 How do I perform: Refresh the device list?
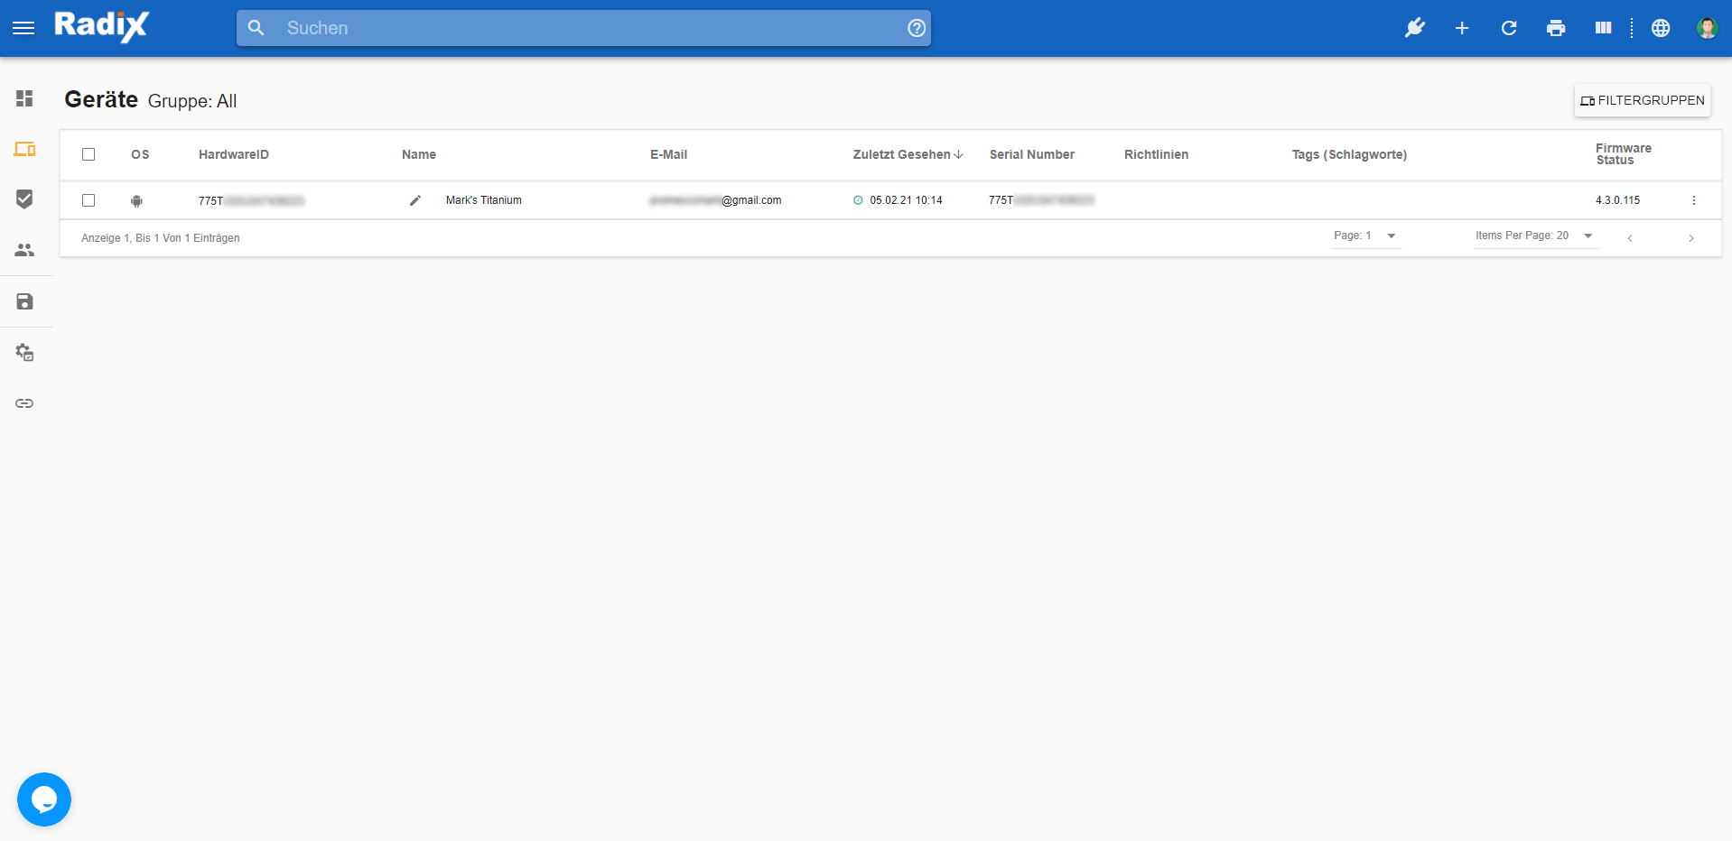pos(1508,28)
